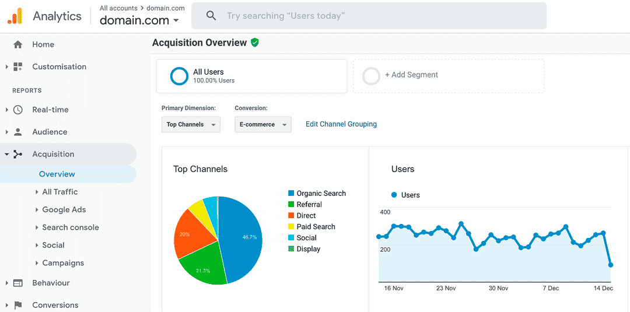
Task: Expand the All Traffic submenu
Action: pos(60,192)
